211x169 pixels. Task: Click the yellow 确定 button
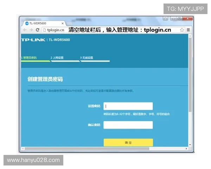click(x=128, y=143)
